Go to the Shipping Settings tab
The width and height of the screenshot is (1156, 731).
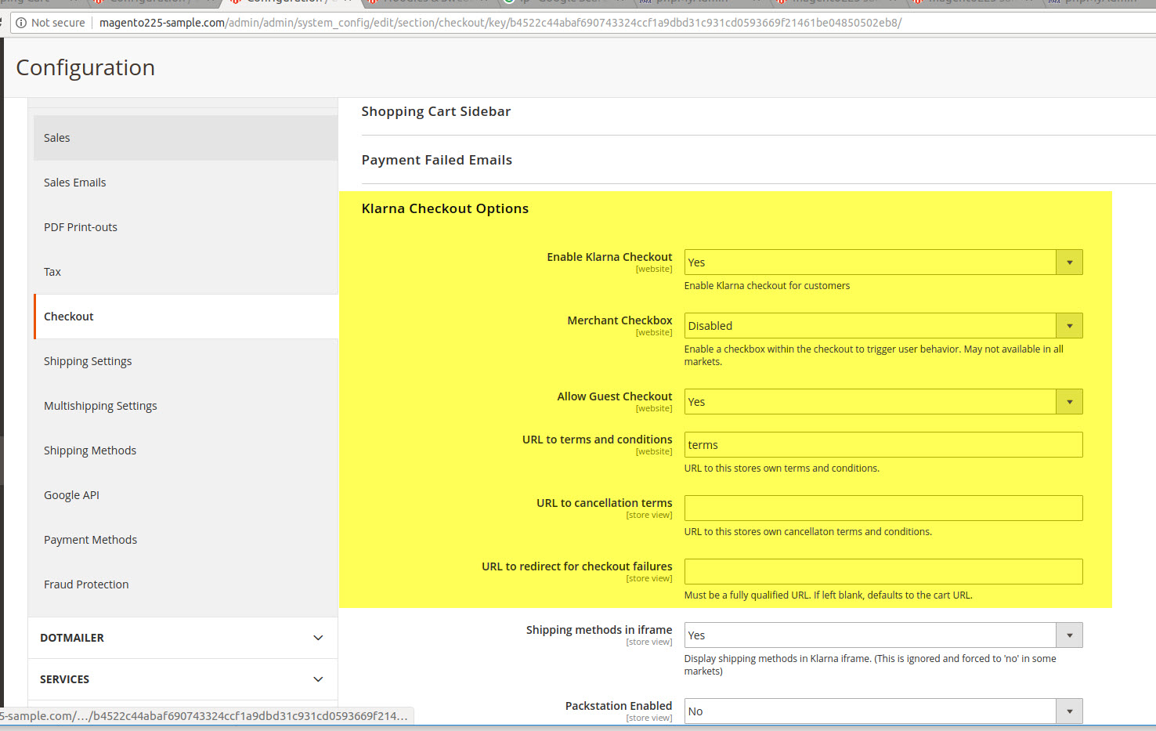[x=88, y=361]
